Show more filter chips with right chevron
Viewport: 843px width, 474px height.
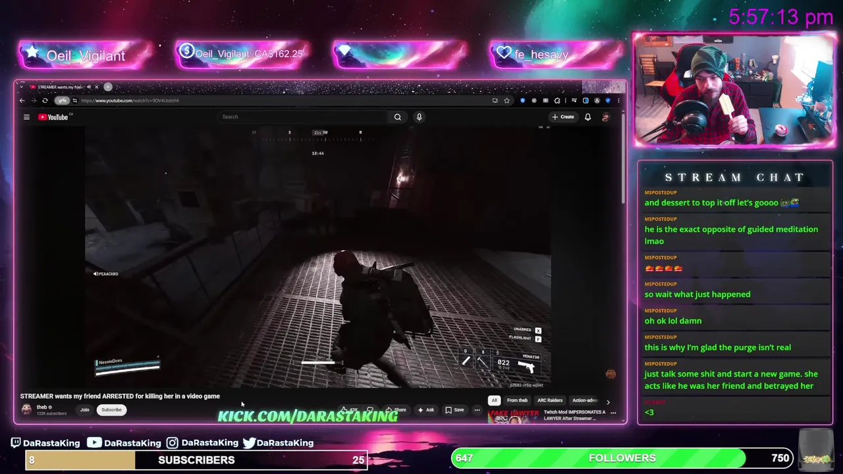tap(608, 402)
